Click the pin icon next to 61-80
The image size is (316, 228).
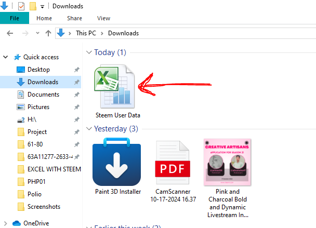(77, 144)
